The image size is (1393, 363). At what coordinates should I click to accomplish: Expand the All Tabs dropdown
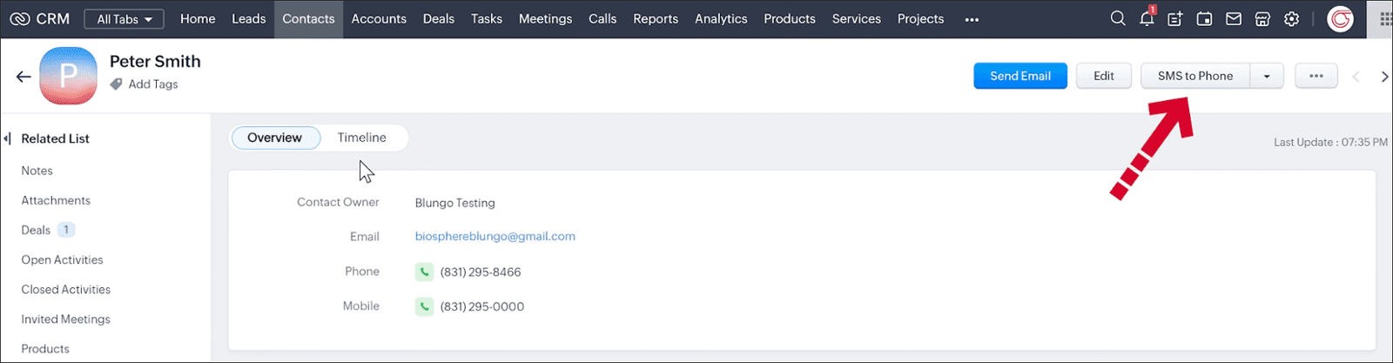pyautogui.click(x=124, y=19)
